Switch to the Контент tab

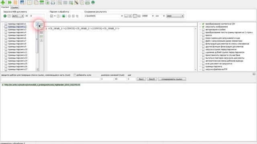(x=5, y=7)
